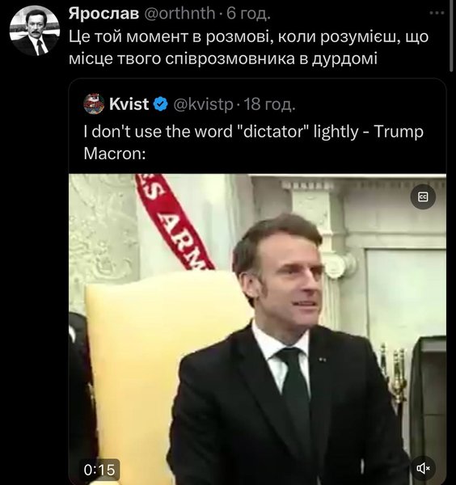The width and height of the screenshot is (456, 485).
Task: Click Kvist's blue verified badge
Action: 161,104
